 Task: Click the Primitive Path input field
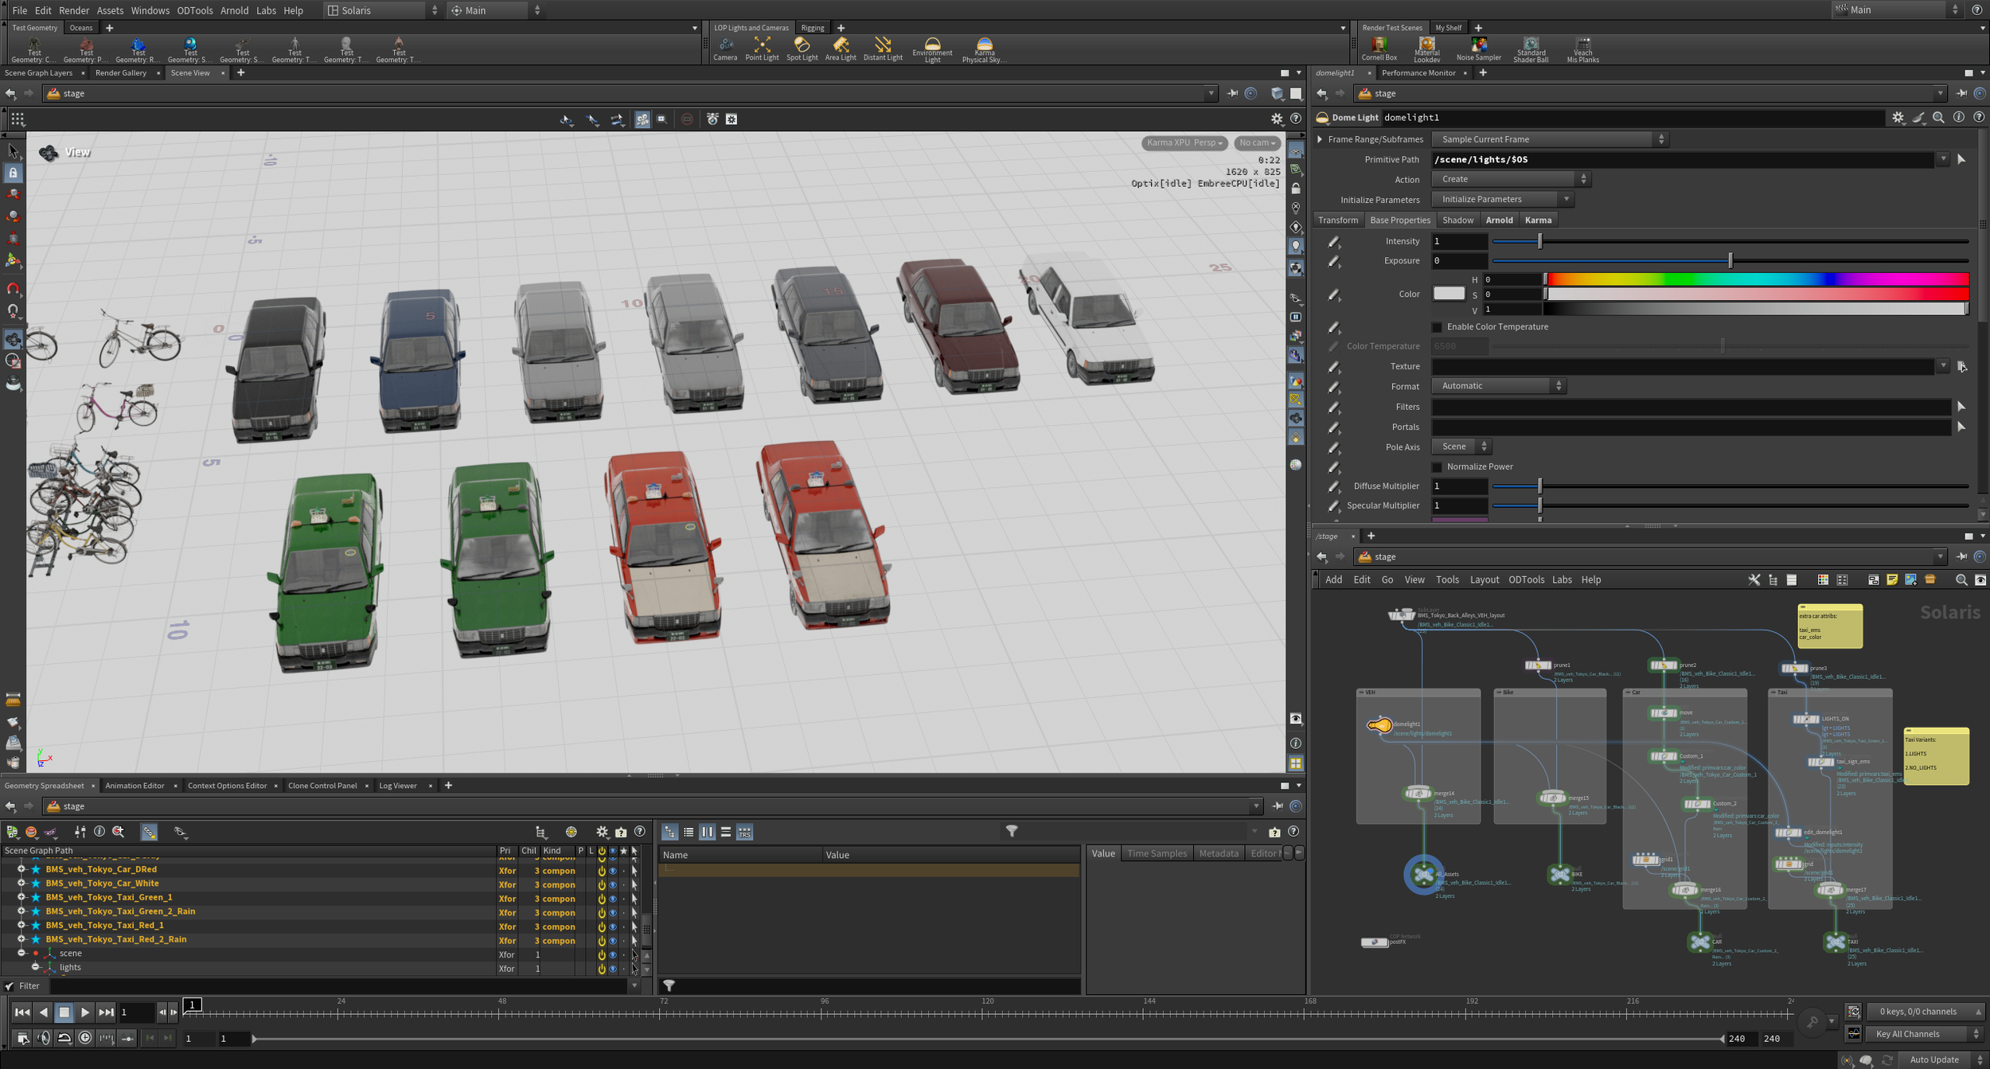click(x=1683, y=159)
